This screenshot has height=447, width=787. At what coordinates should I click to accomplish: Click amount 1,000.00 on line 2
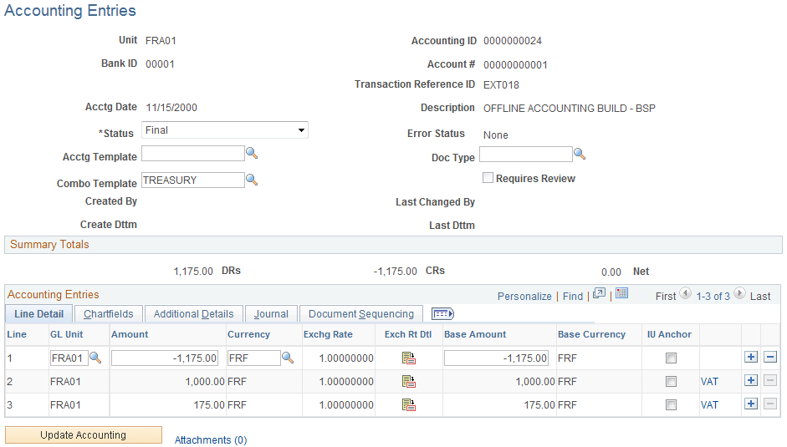[x=205, y=382]
